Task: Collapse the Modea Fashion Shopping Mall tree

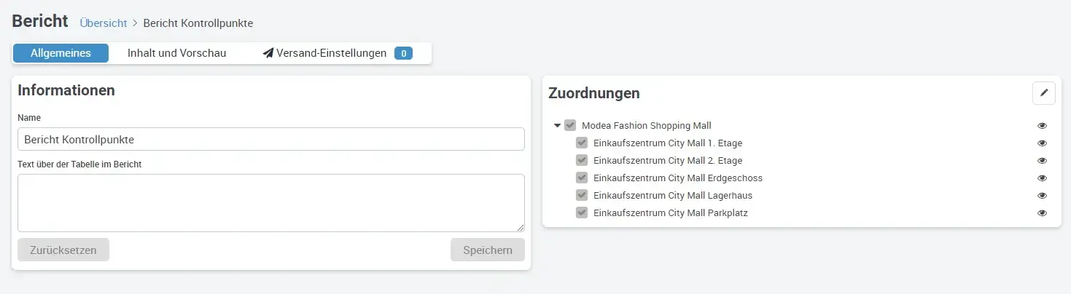Action: (557, 125)
